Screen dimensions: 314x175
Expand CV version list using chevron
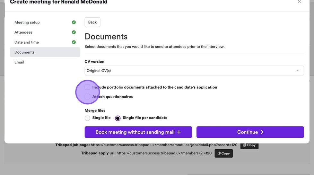pyautogui.click(x=298, y=71)
